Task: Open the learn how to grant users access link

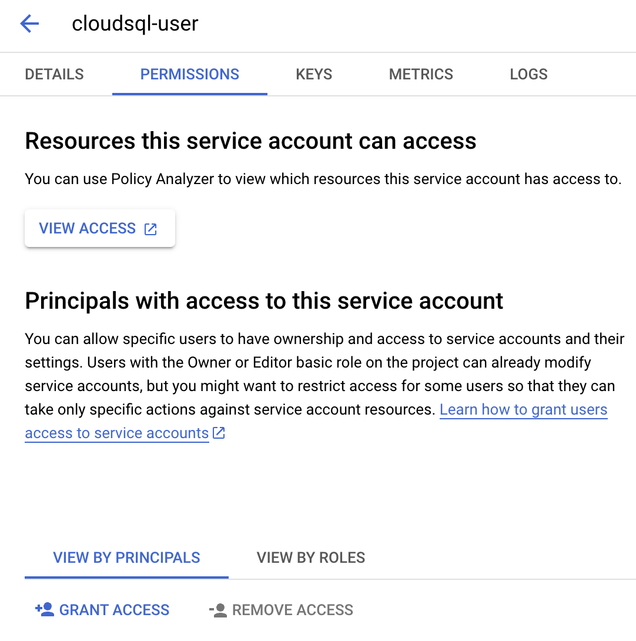Action: [x=523, y=409]
